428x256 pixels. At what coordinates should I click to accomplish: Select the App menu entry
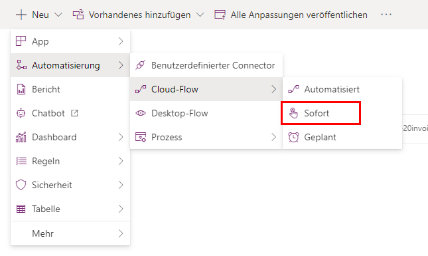(70, 41)
